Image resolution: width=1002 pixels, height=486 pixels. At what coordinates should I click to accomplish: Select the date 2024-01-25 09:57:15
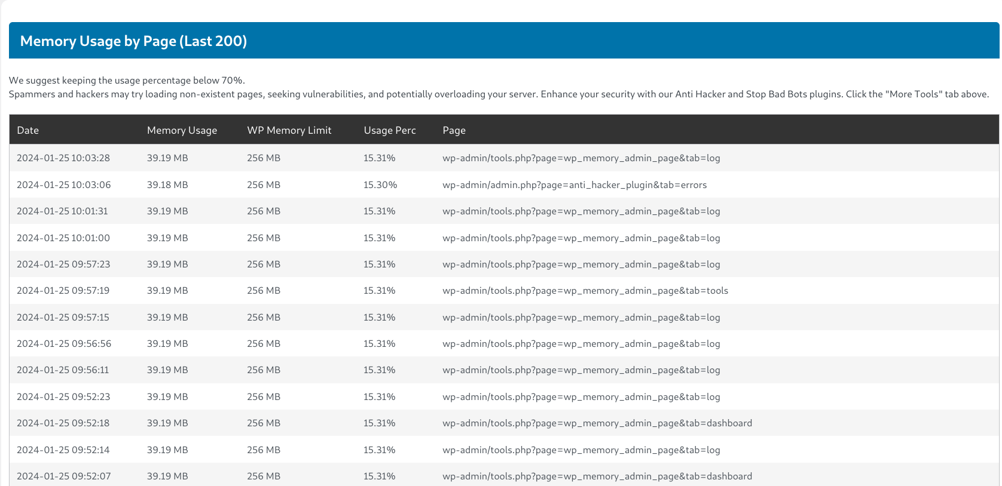[63, 318]
